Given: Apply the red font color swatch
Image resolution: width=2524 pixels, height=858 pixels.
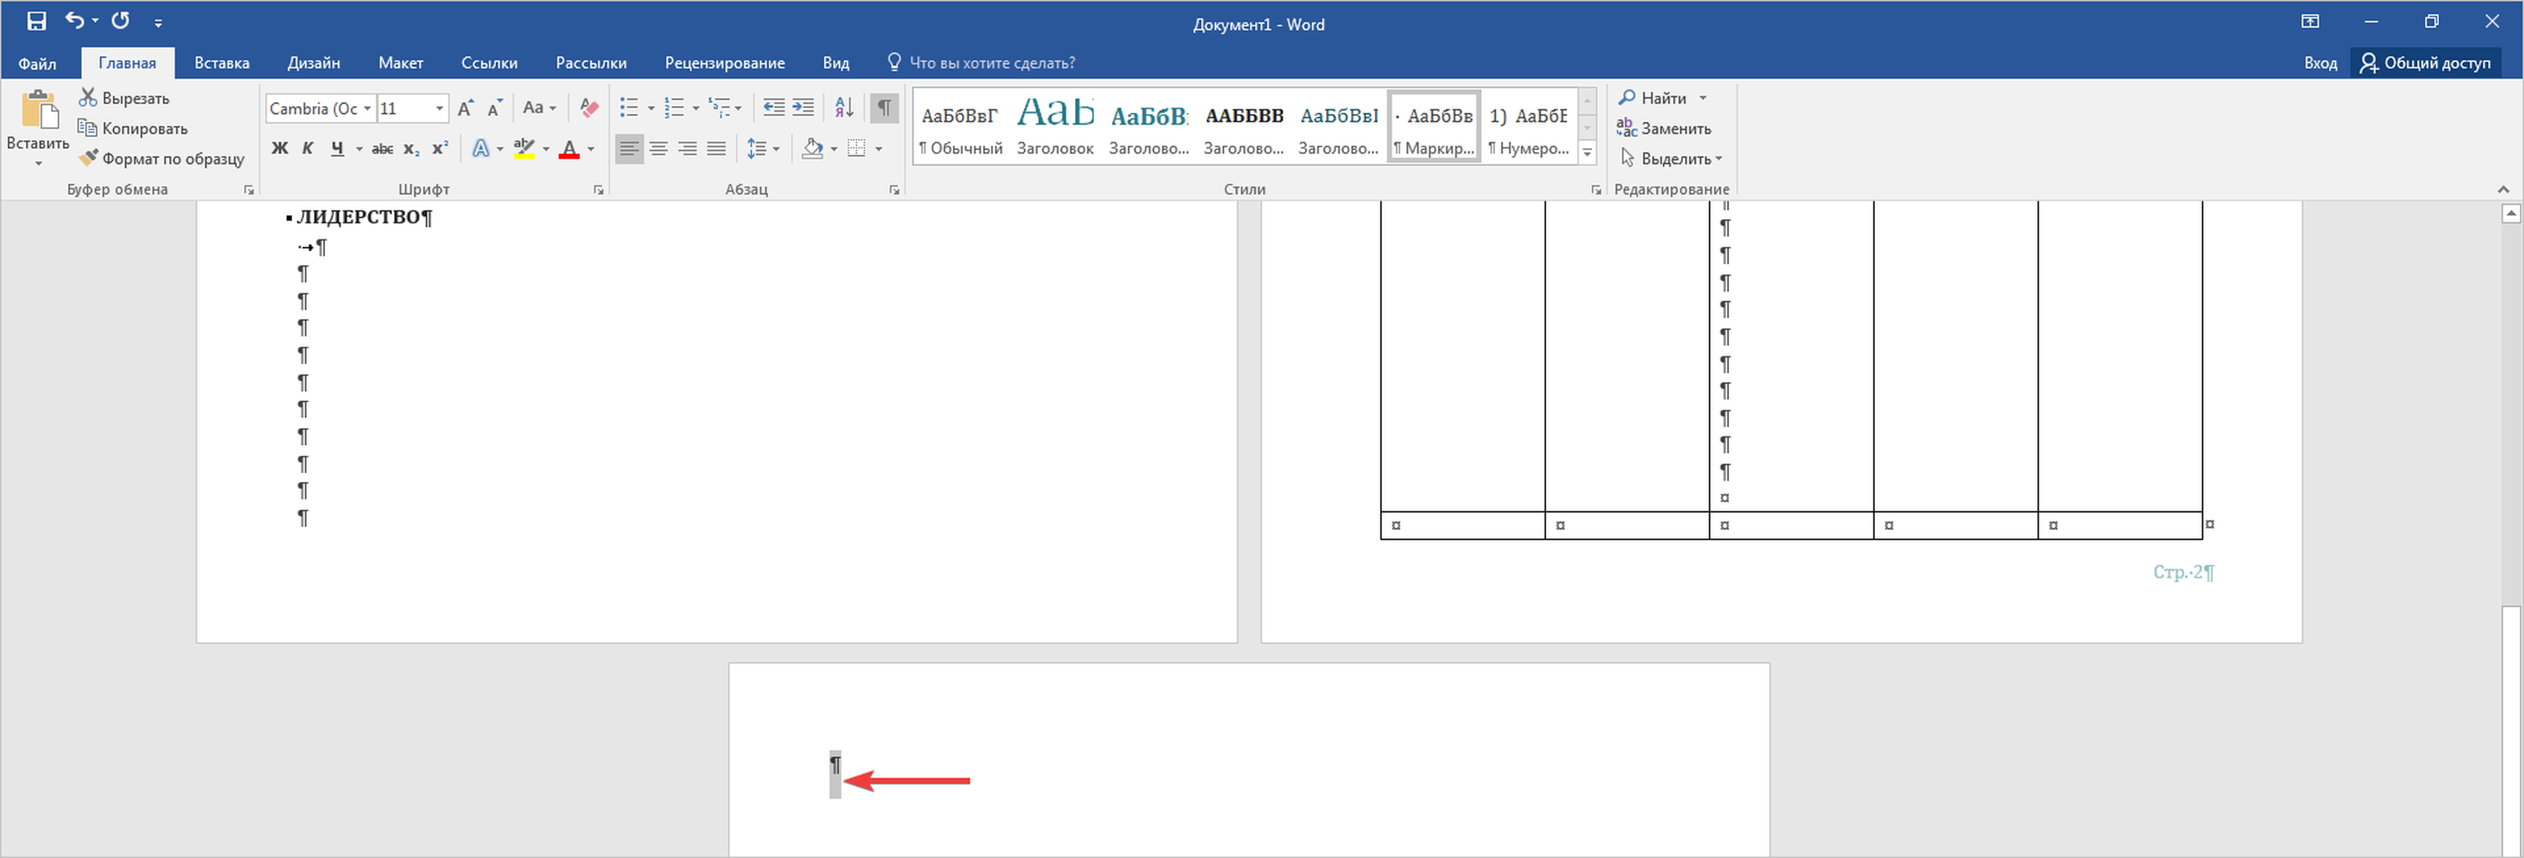Looking at the screenshot, I should [569, 150].
